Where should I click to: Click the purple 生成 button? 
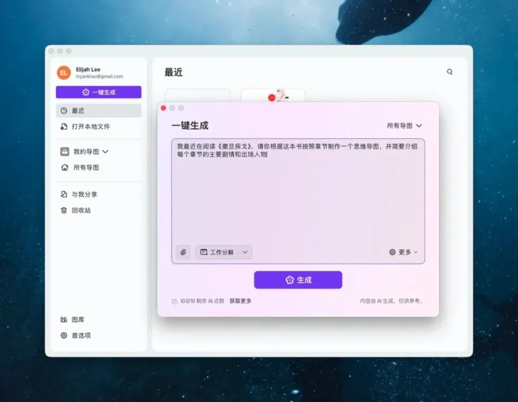[x=298, y=280]
